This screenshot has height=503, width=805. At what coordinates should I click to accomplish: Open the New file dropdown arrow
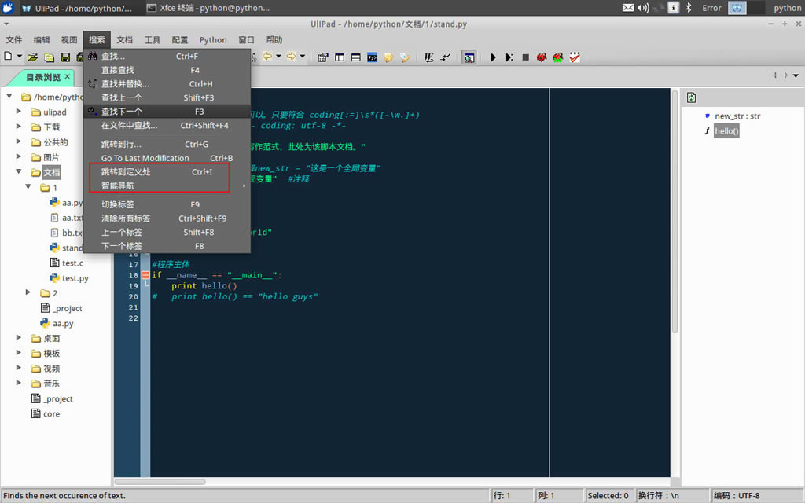coord(20,57)
